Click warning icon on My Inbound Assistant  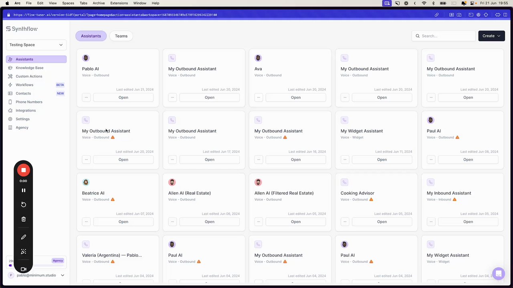tap(454, 200)
